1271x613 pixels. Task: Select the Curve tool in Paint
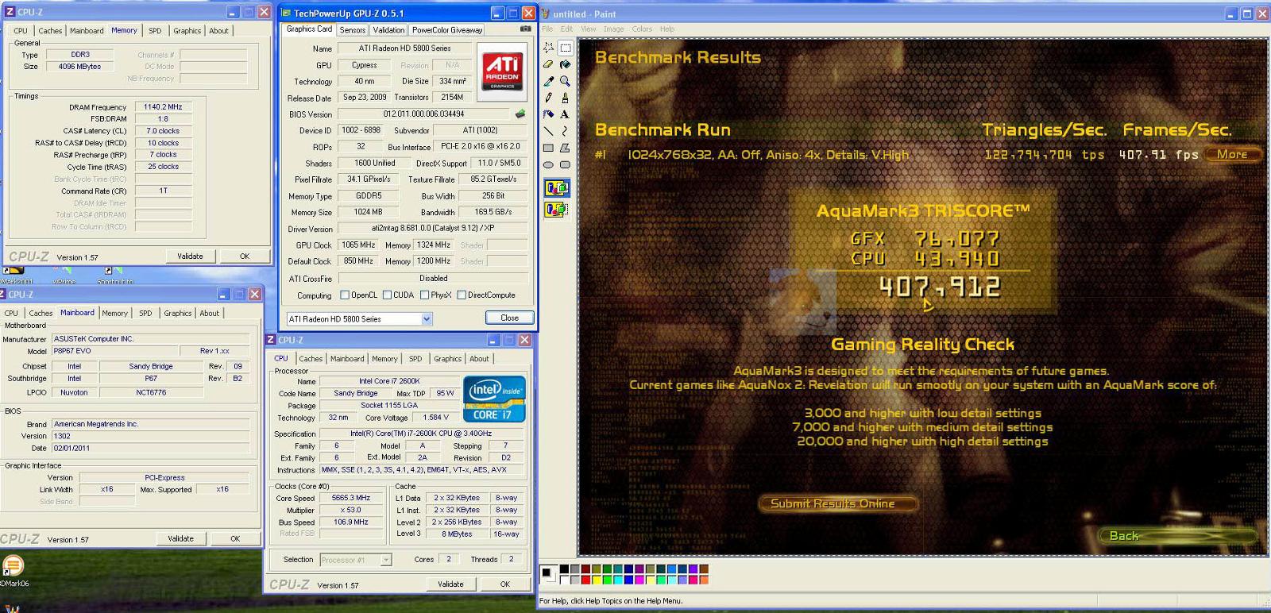click(565, 131)
